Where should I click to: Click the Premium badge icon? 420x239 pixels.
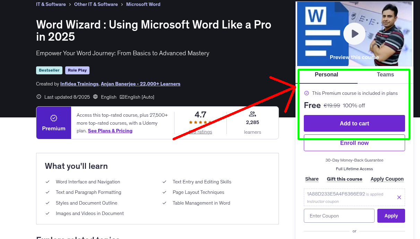pyautogui.click(x=53, y=118)
